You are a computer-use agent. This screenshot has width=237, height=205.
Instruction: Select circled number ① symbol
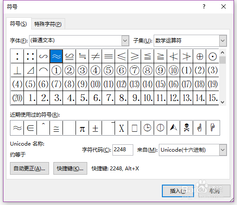point(56,70)
